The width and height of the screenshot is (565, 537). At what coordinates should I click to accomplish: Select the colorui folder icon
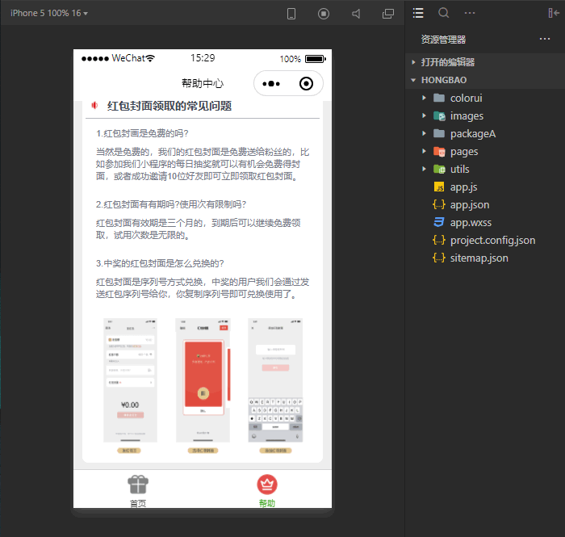coord(439,98)
